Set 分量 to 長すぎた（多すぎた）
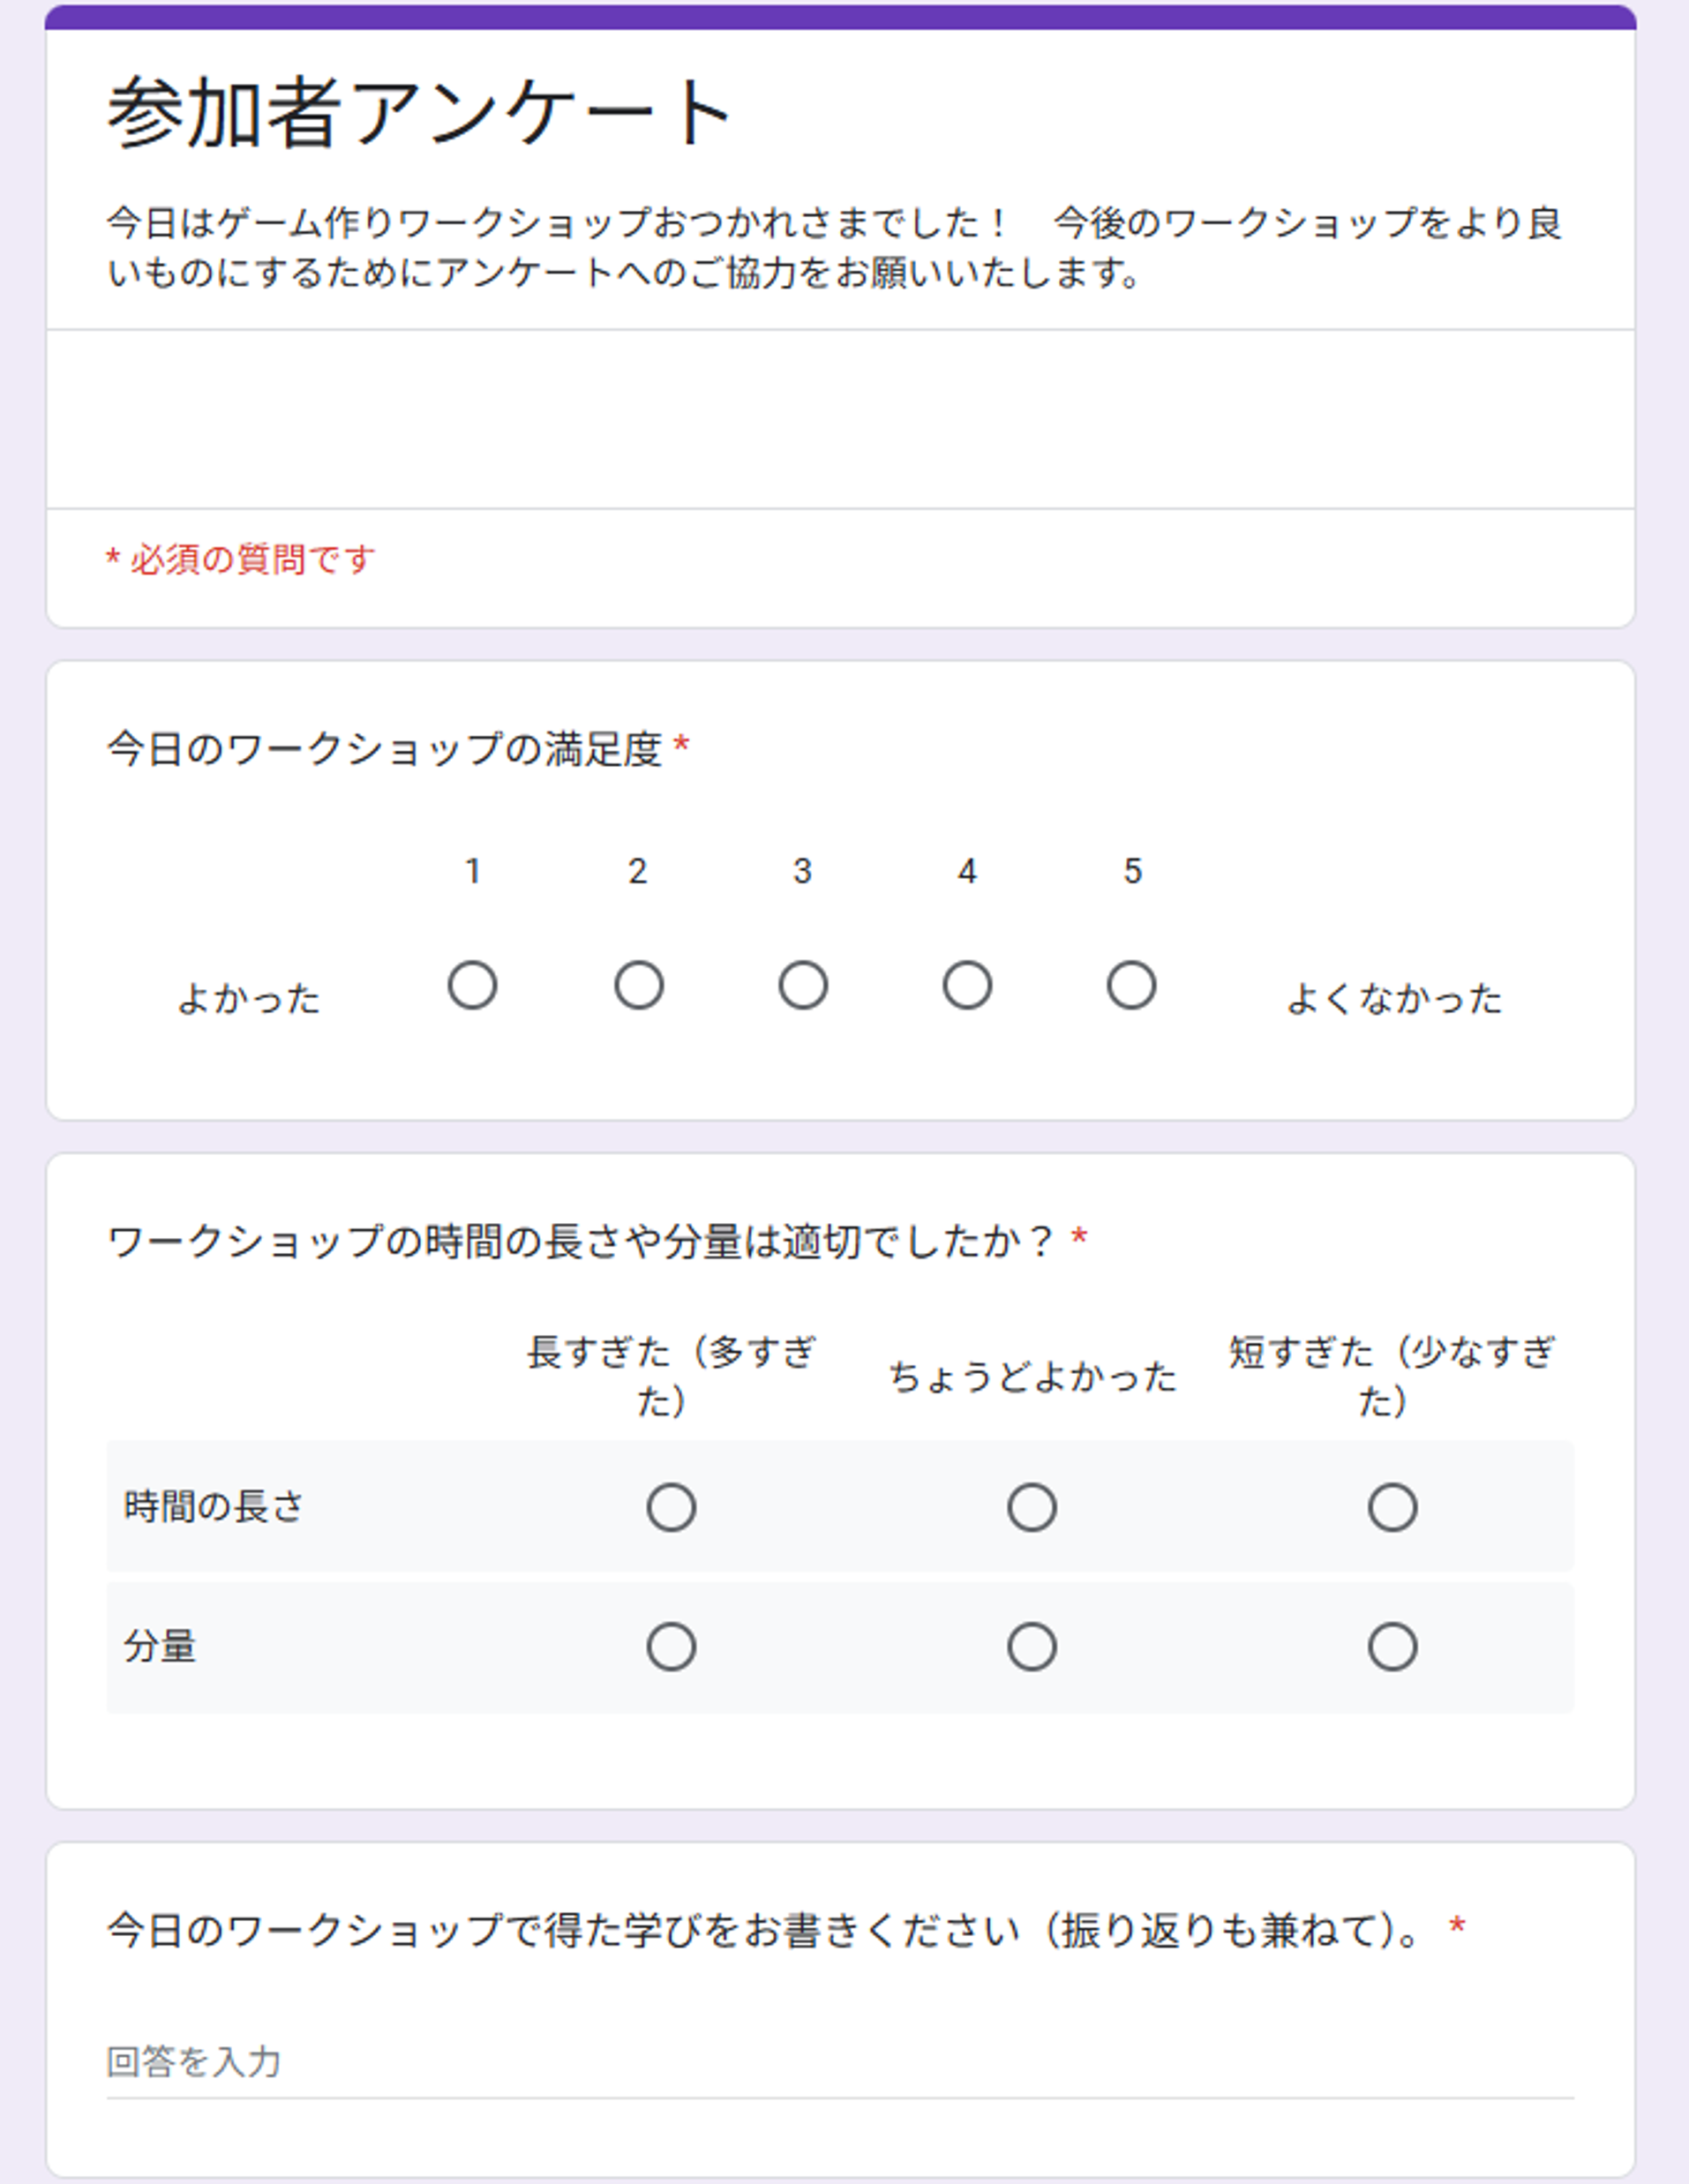 [671, 1647]
